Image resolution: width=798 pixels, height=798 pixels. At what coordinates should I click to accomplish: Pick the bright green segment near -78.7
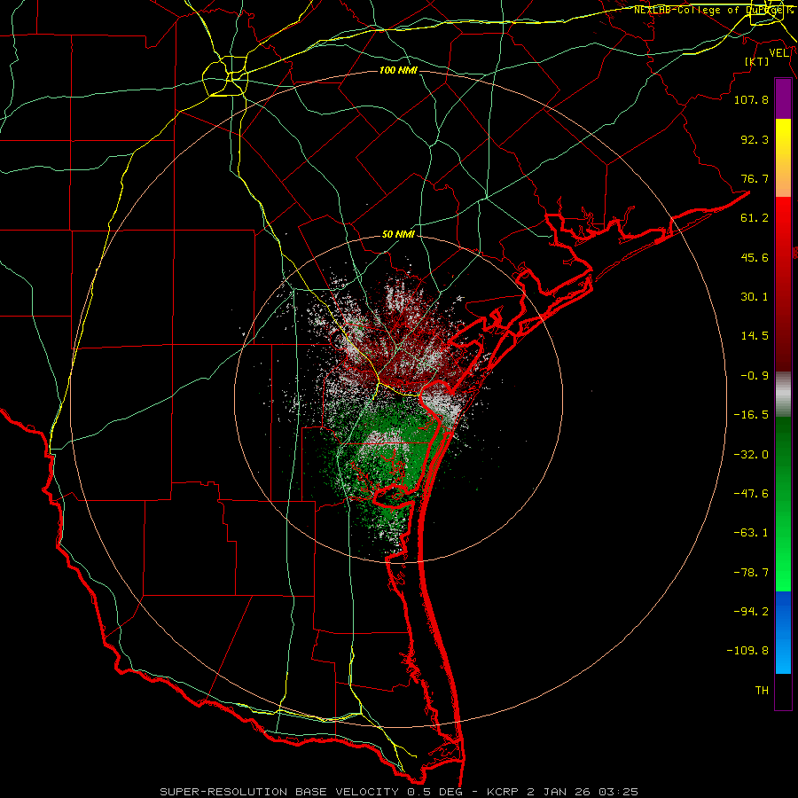click(x=783, y=570)
